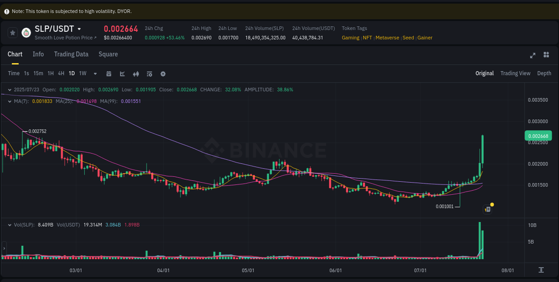Switch chart to Trading View mode
Viewport: 559px width, 282px height.
(x=515, y=73)
